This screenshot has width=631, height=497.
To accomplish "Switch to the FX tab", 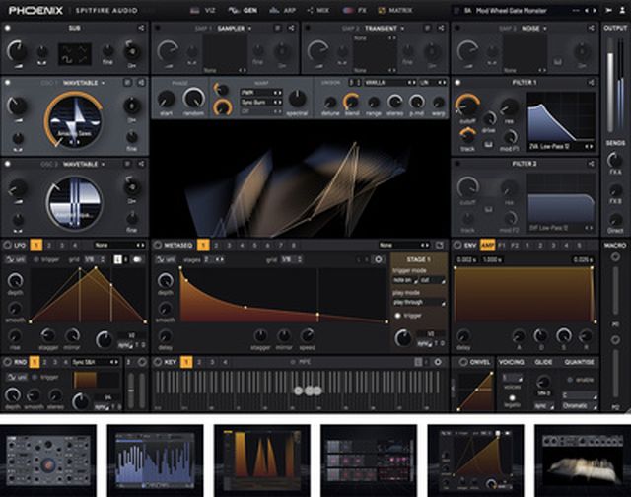I will coord(355,11).
